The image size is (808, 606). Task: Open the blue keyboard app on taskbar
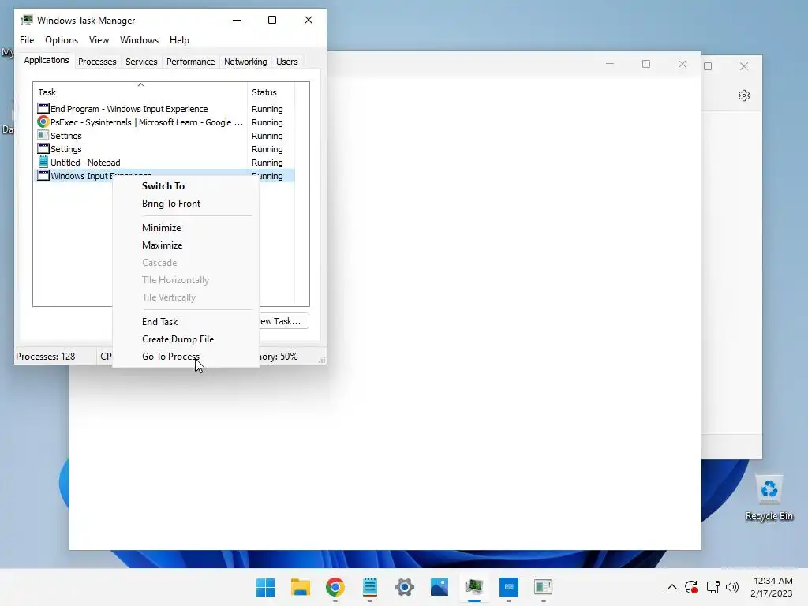(509, 587)
